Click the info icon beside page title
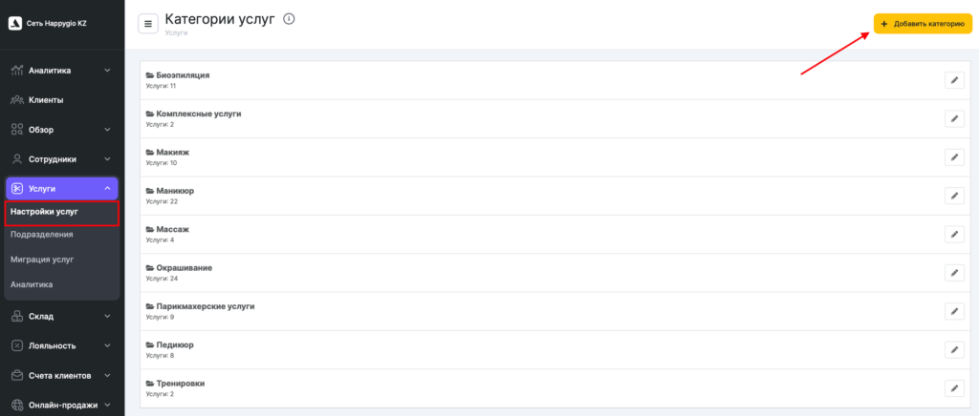The width and height of the screenshot is (979, 416). [289, 18]
